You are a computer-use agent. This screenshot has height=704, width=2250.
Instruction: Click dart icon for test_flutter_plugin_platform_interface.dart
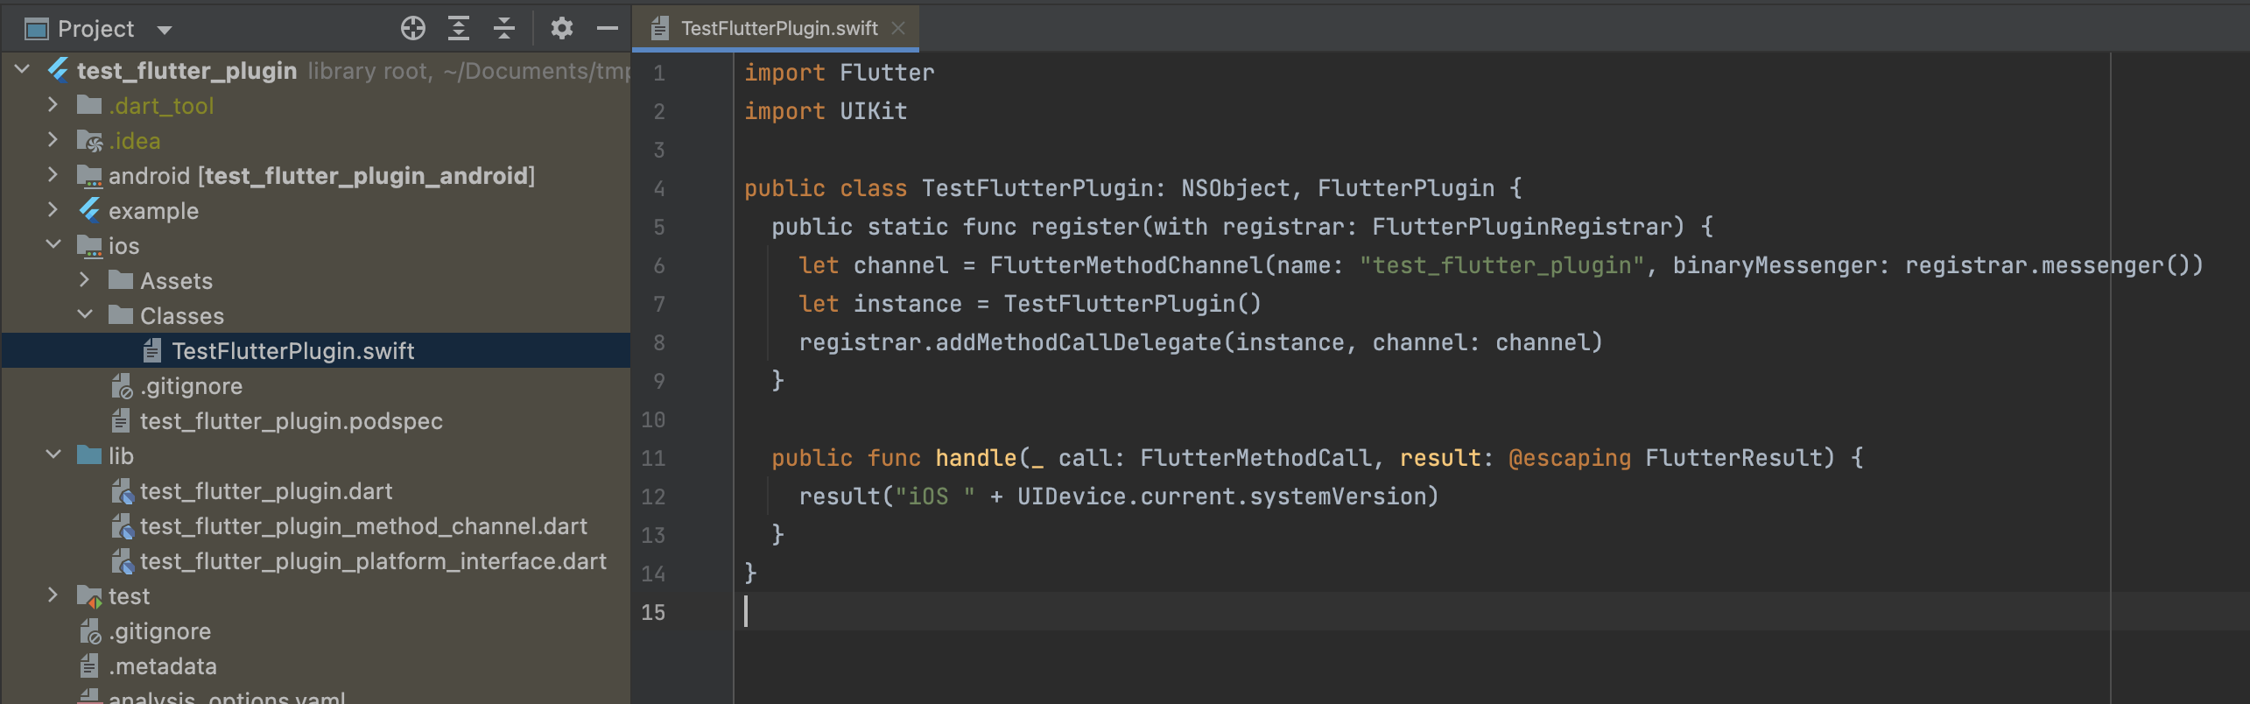[x=122, y=561]
